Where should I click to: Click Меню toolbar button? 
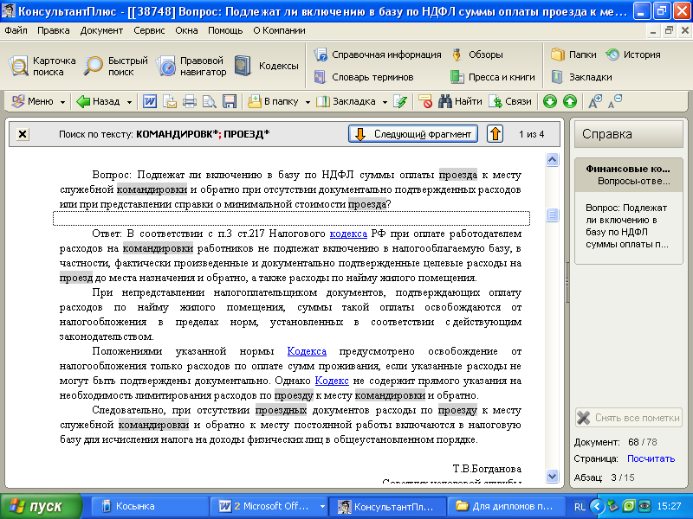(x=33, y=101)
